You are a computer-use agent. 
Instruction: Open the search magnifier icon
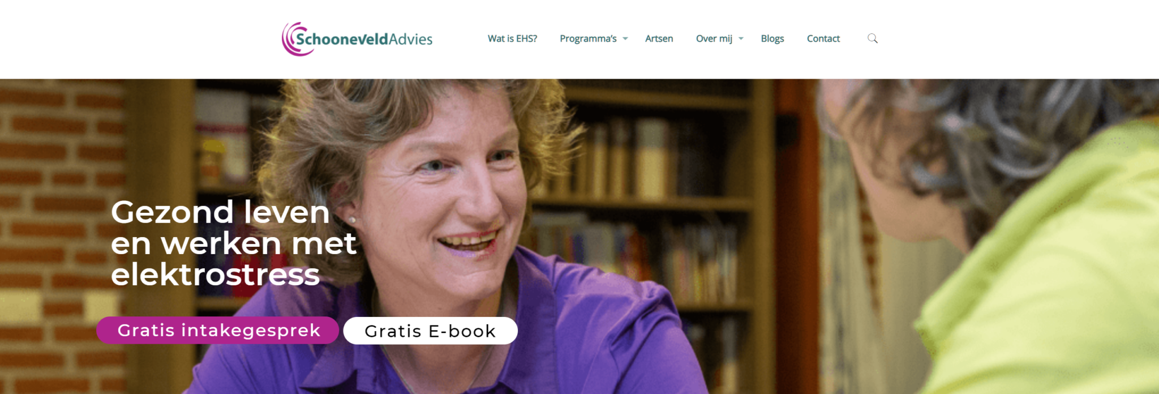[872, 38]
